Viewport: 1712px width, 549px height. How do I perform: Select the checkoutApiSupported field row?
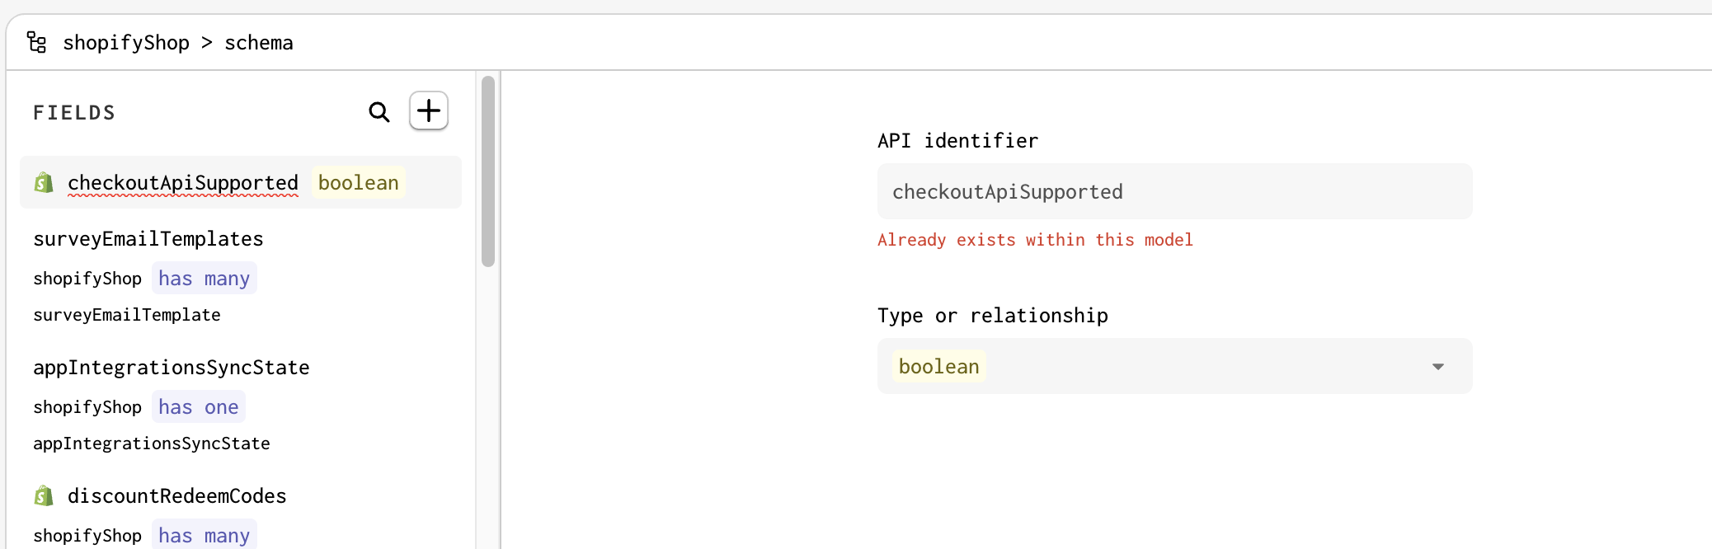tap(241, 182)
